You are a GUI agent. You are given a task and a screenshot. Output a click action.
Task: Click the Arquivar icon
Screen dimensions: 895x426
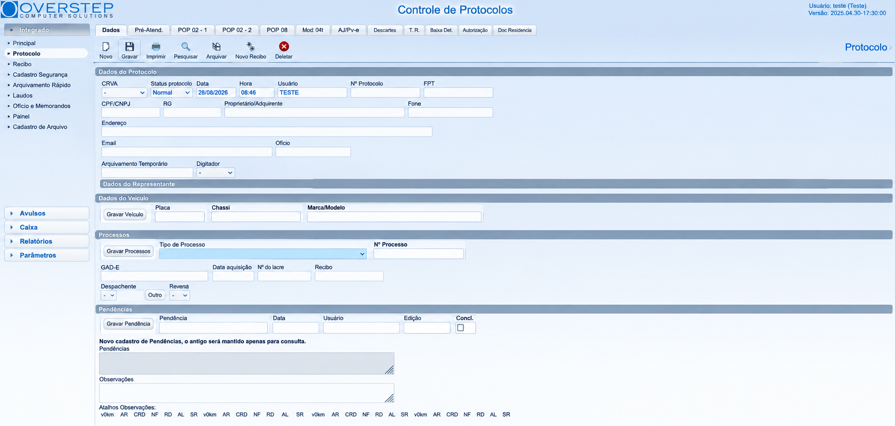[x=216, y=47]
